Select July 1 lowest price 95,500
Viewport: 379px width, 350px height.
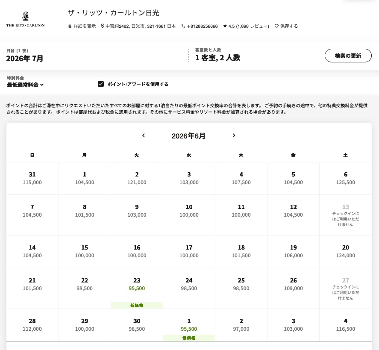point(189,325)
